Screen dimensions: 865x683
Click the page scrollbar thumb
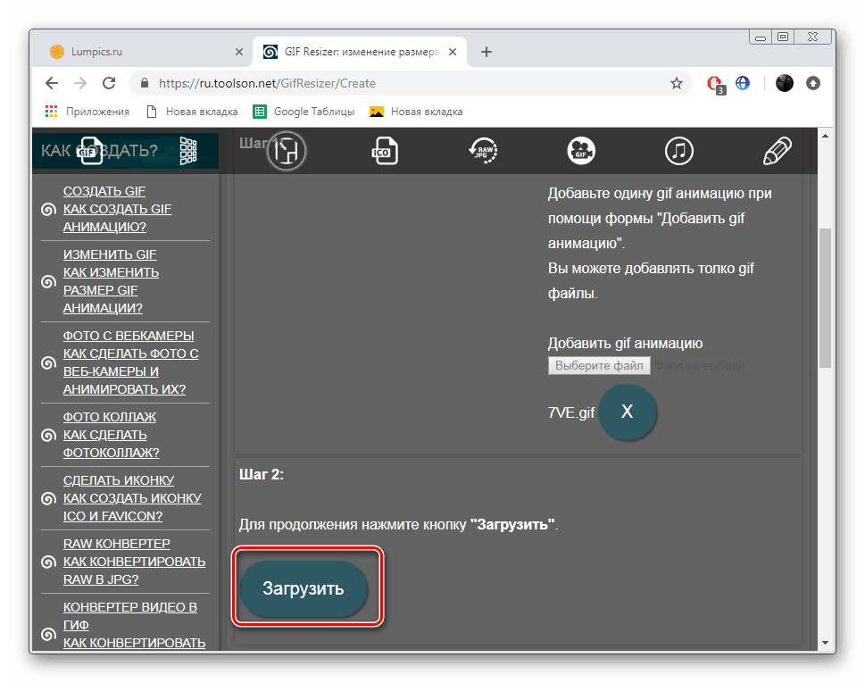[825, 298]
